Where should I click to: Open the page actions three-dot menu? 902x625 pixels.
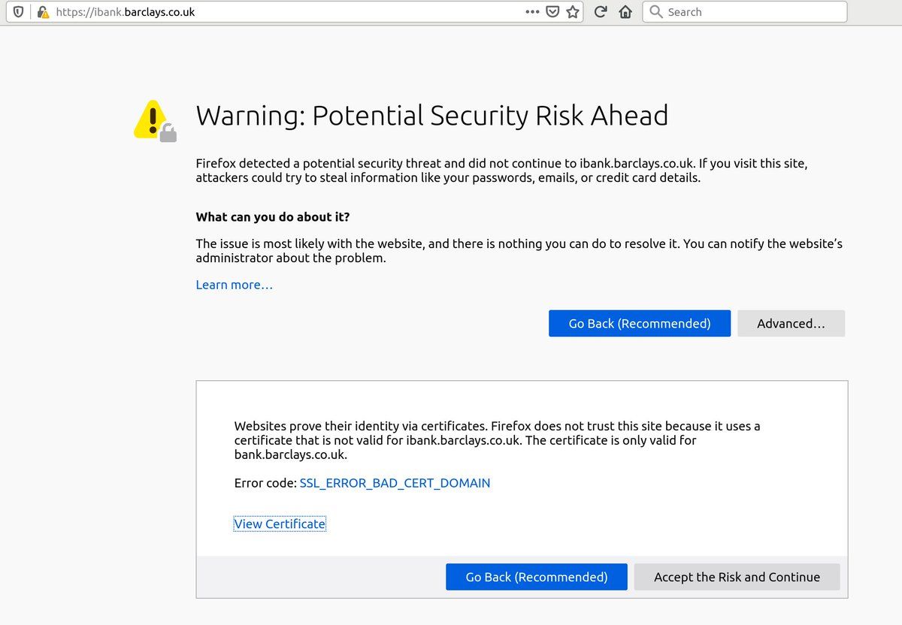532,12
